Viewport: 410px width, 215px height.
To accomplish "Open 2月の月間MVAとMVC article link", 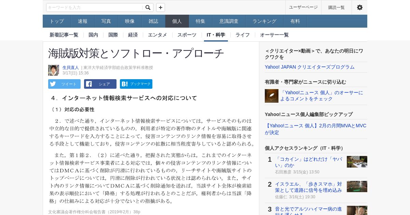I will click(x=315, y=129).
